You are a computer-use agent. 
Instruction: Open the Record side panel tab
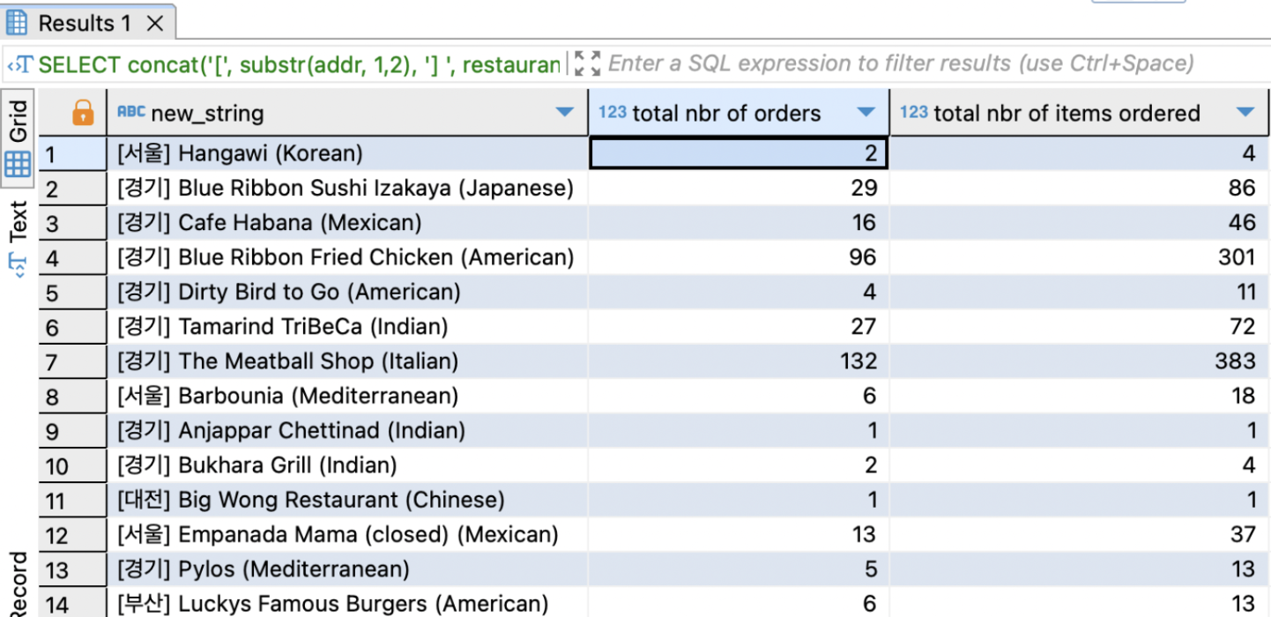[19, 584]
